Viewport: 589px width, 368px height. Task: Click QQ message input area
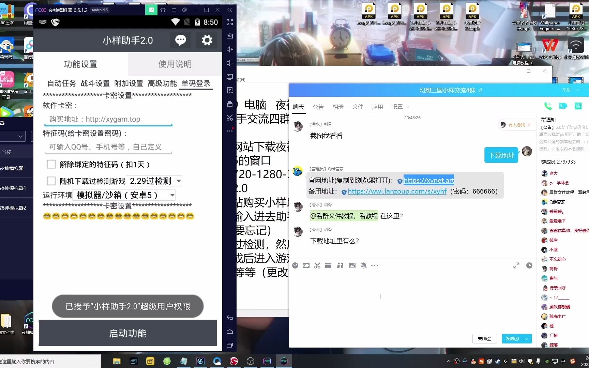tap(412, 300)
